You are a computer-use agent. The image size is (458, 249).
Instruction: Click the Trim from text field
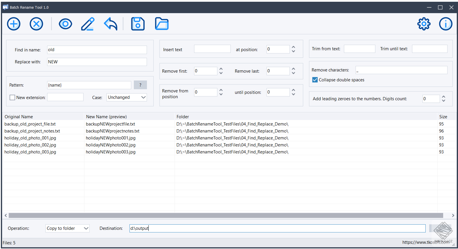(x=360, y=49)
